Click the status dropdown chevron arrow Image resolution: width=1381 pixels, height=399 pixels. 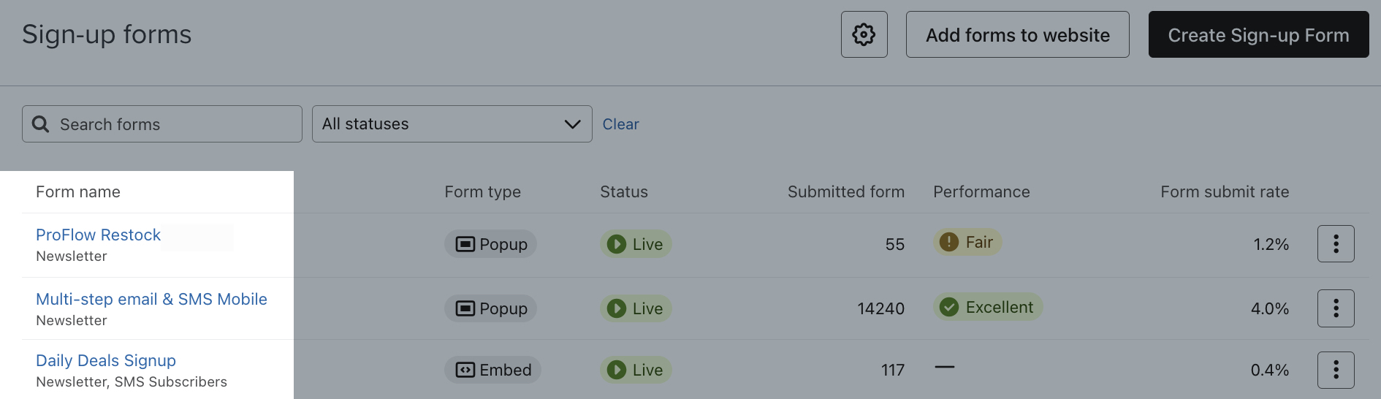[x=573, y=124]
